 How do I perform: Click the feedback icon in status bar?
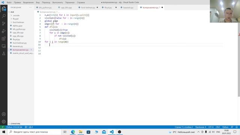(x=232, y=127)
